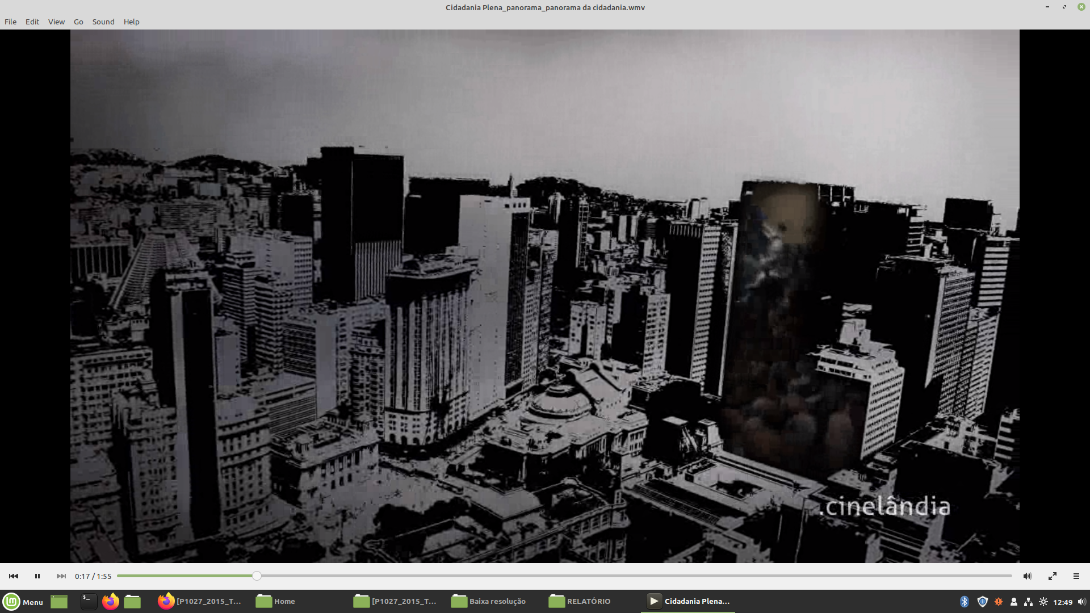Open the Edit menu
The height and width of the screenshot is (613, 1090).
(x=32, y=22)
